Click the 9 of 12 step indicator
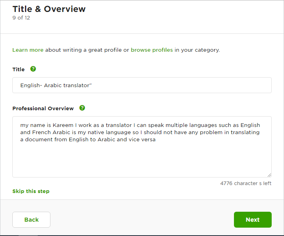Image resolution: width=284 pixels, height=236 pixels. coord(21,18)
